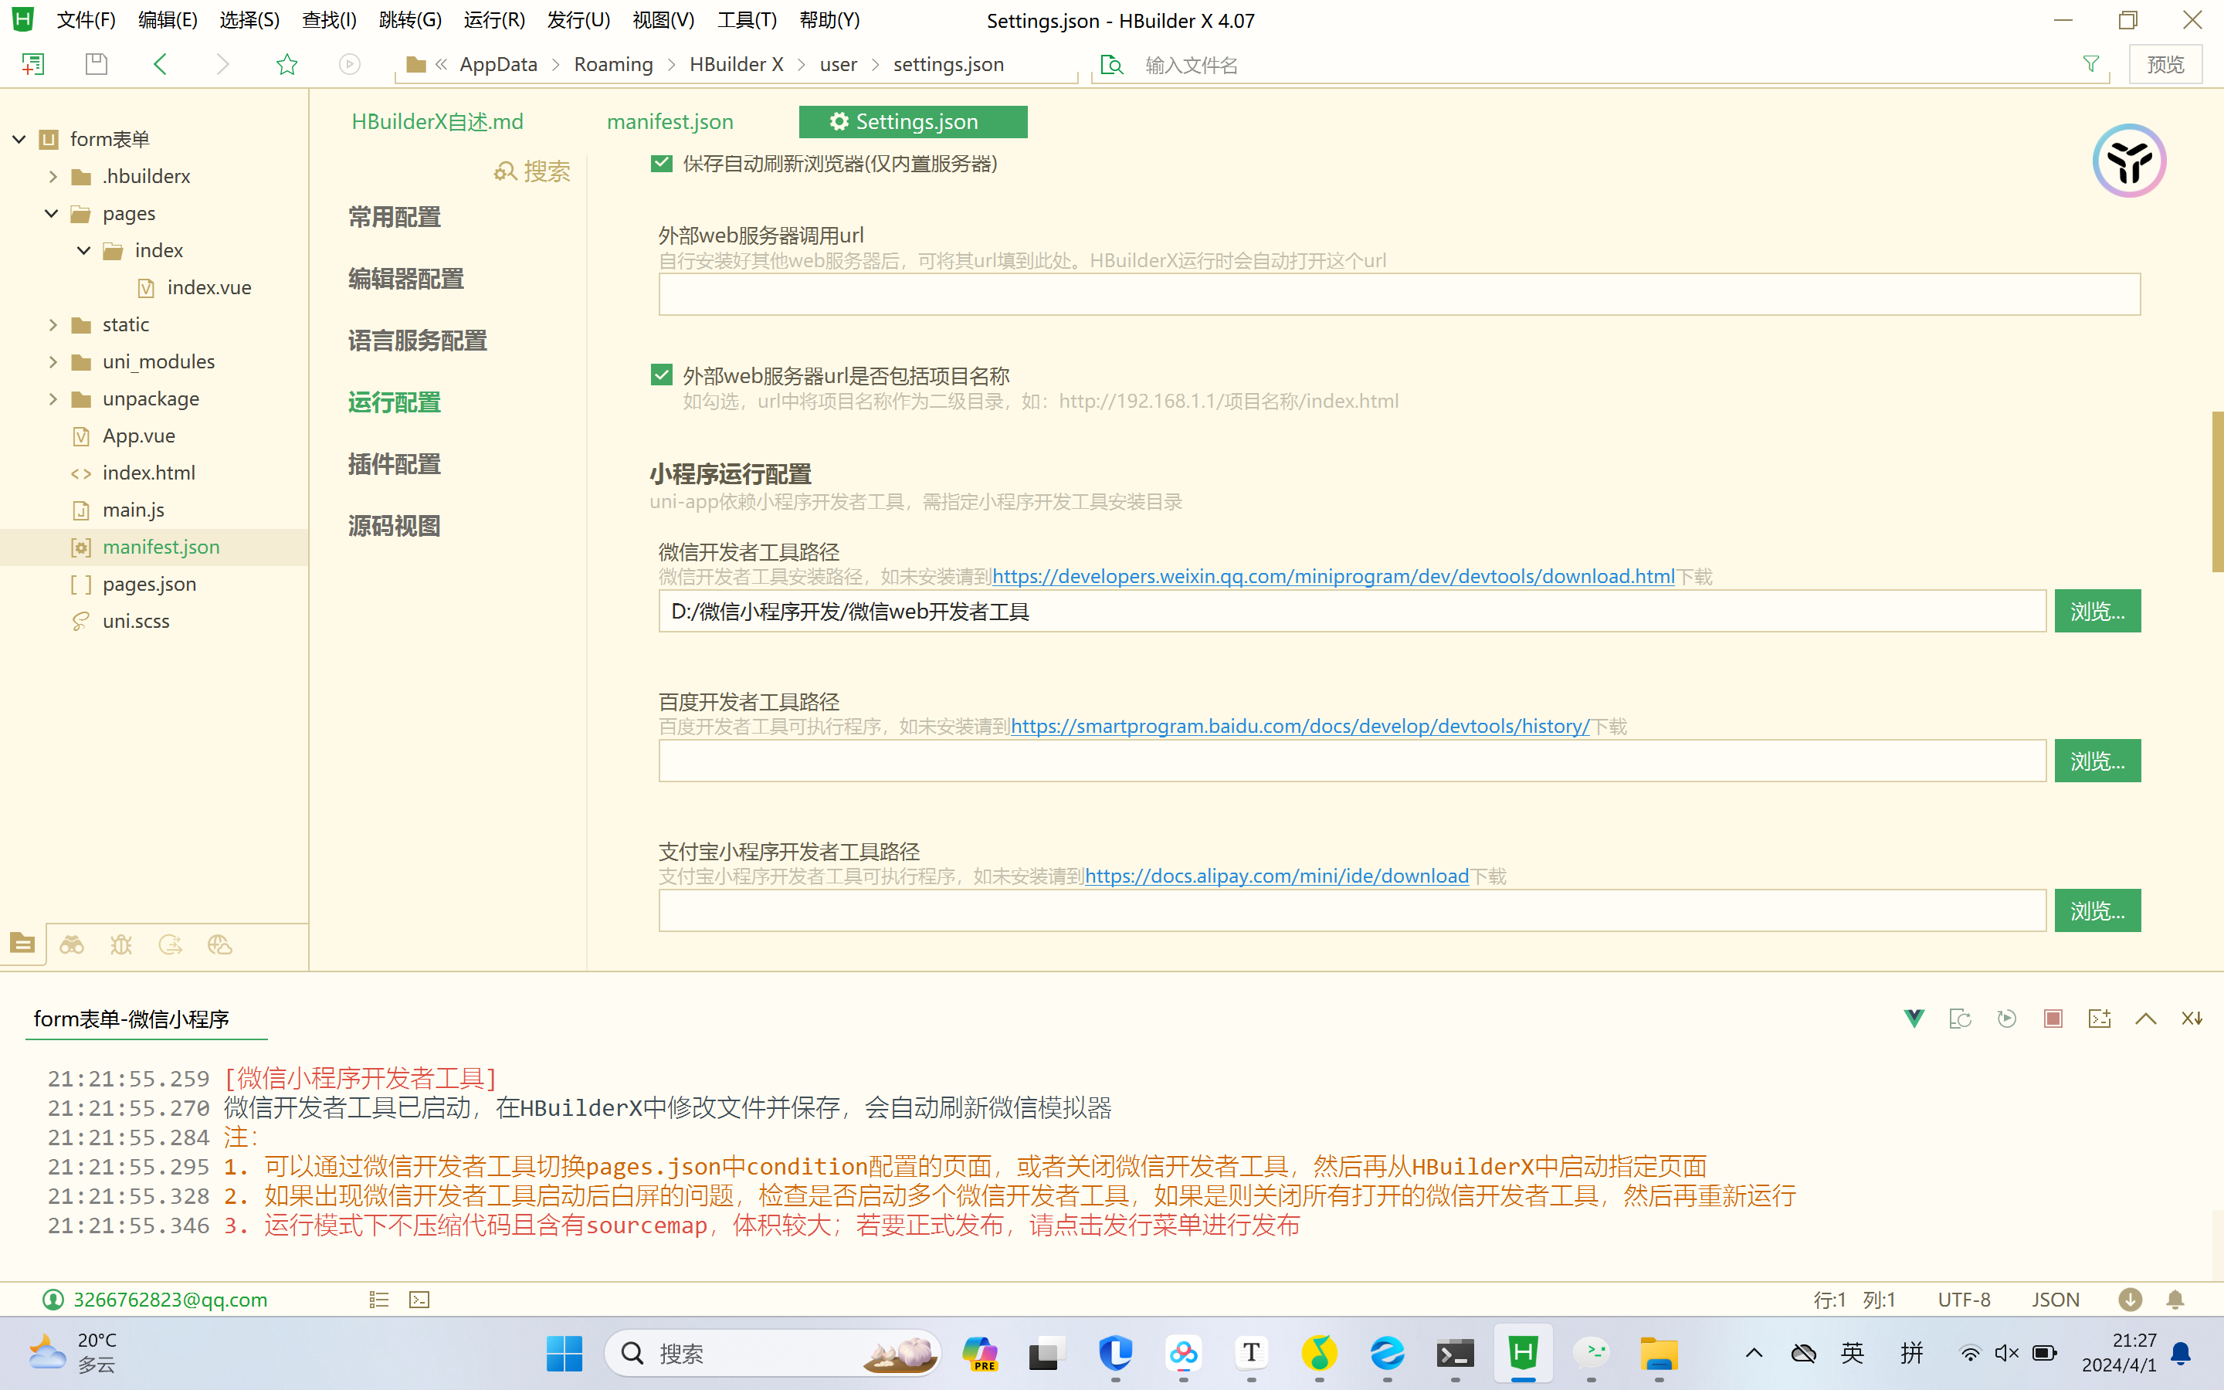
Task: Click the save file toolbar icon
Action: [97, 64]
